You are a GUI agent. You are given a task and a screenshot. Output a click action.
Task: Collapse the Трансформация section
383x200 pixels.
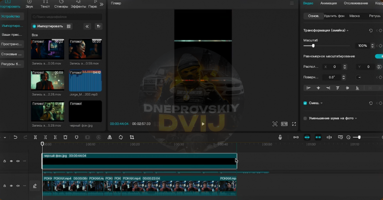pyautogui.click(x=348, y=31)
